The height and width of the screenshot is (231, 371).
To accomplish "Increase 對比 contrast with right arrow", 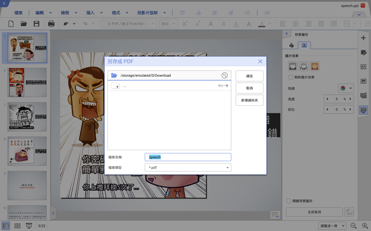I will point(350,109).
